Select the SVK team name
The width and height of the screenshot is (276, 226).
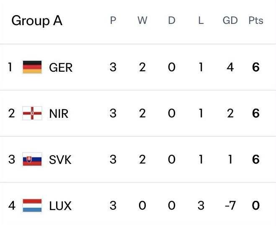(60, 159)
